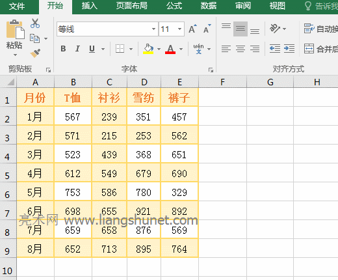Open the 文件 menu
The height and width of the screenshot is (280, 338).
coord(17,6)
